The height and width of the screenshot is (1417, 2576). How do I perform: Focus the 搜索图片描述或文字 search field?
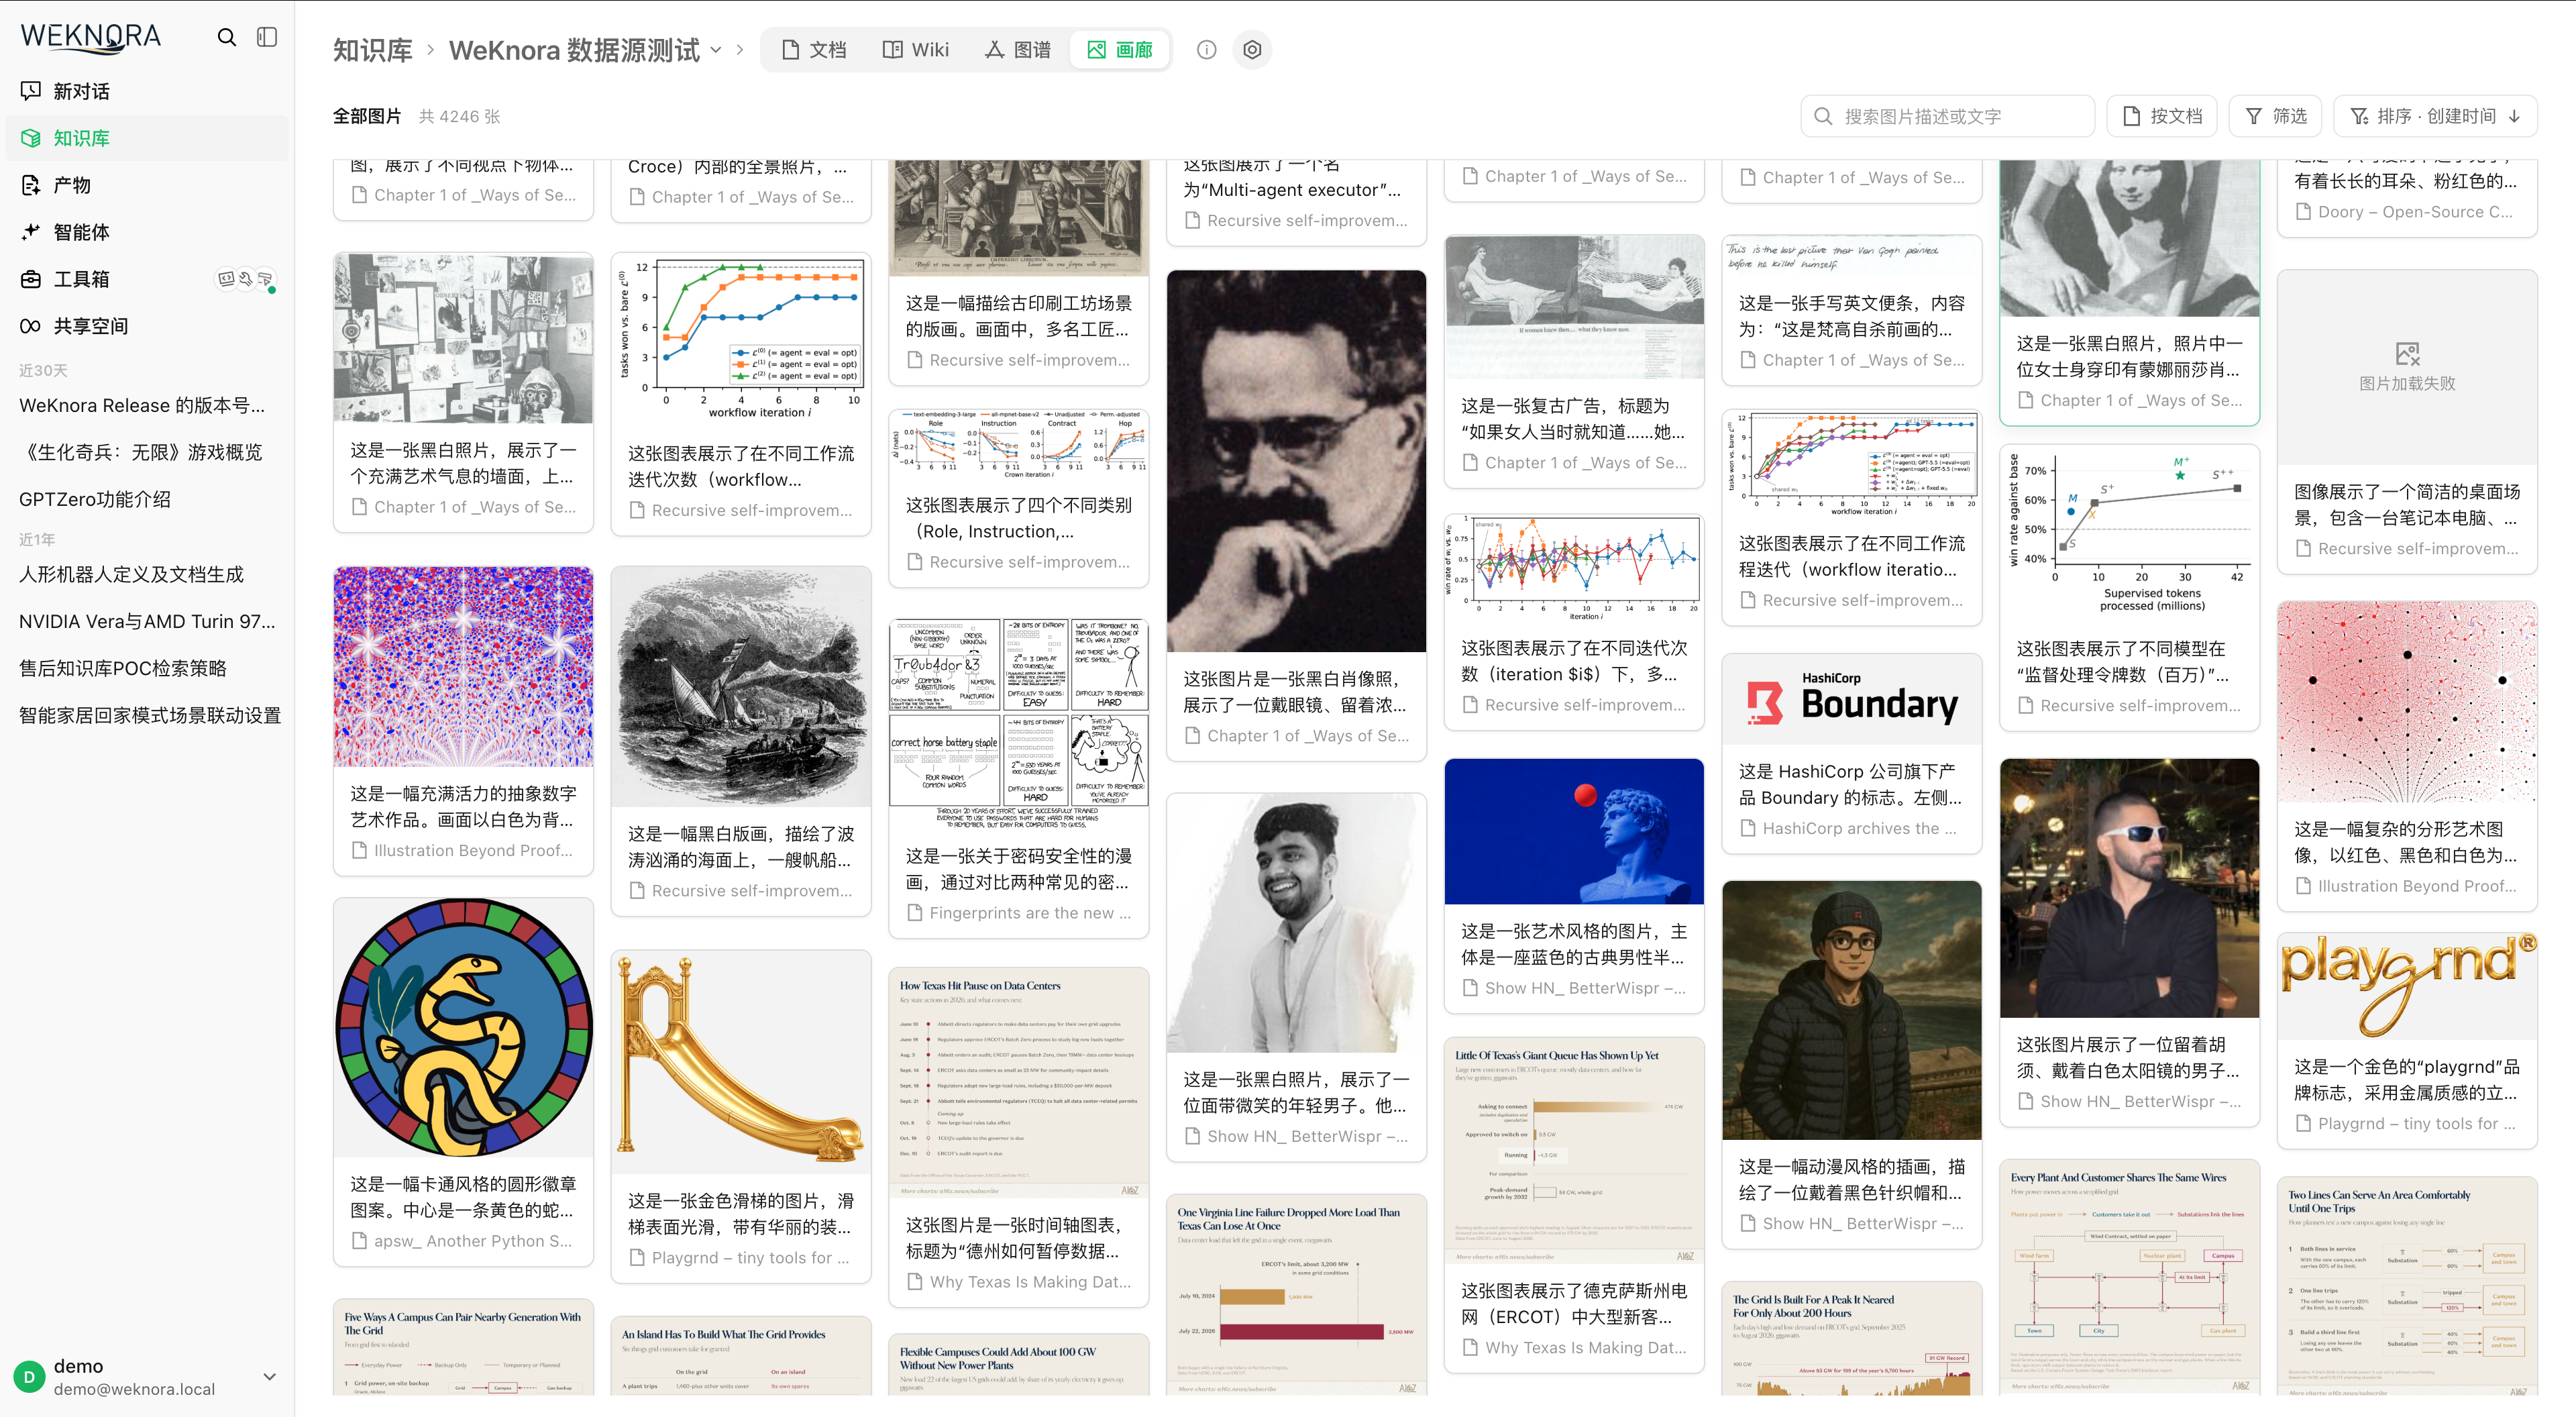(x=1947, y=116)
